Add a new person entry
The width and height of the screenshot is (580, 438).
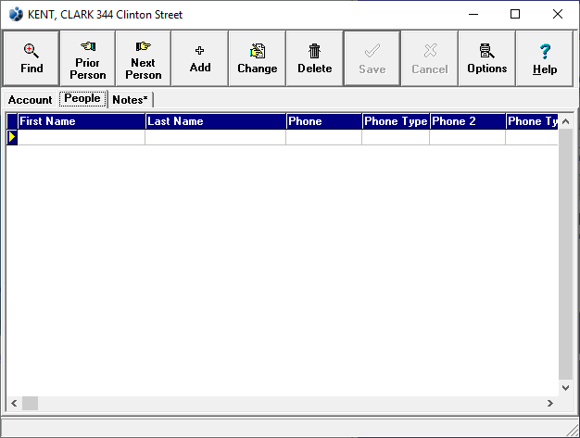click(x=200, y=58)
